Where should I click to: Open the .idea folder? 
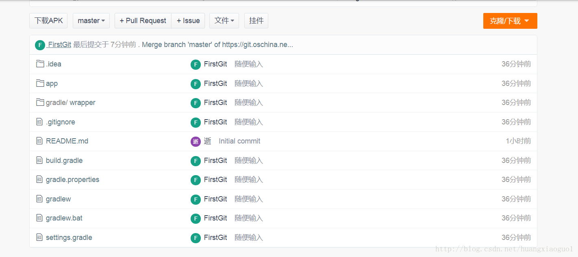click(x=54, y=64)
